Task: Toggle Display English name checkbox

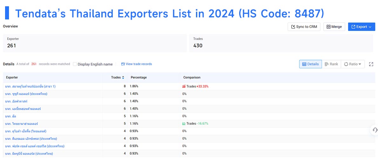Action: [75, 64]
